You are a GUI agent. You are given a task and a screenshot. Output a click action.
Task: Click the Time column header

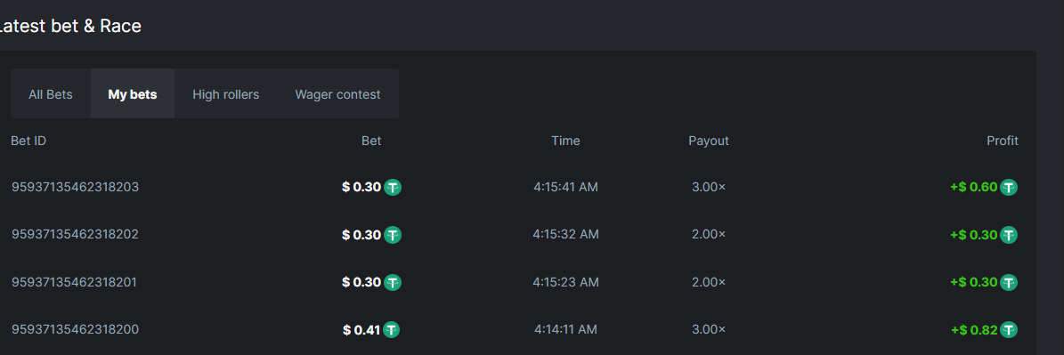(x=565, y=141)
